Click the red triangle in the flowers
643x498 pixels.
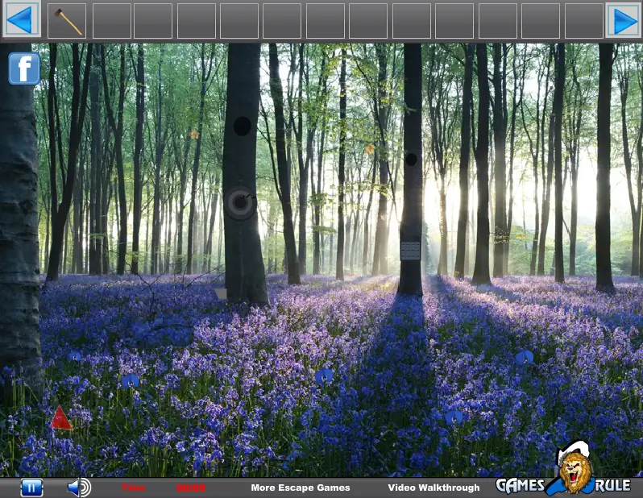pos(60,418)
